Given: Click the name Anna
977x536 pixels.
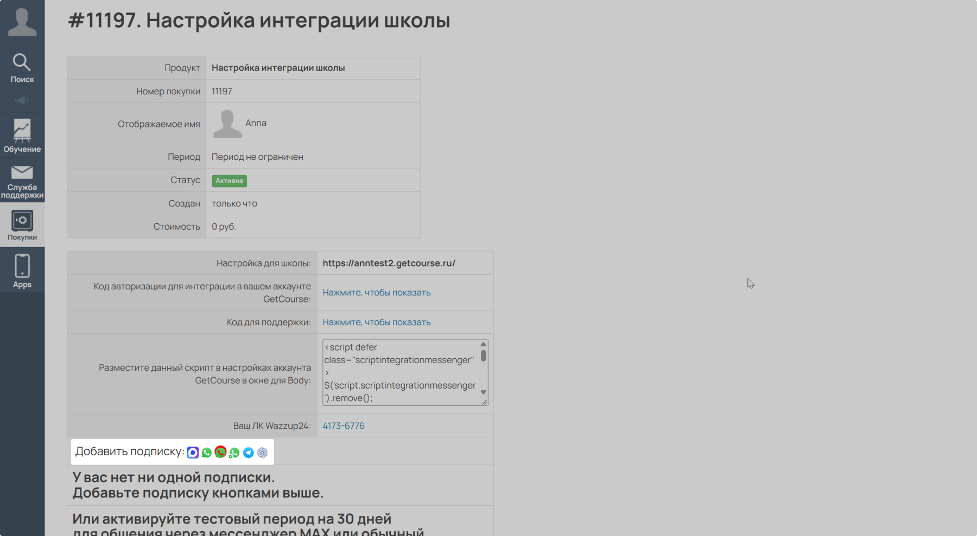Looking at the screenshot, I should click(x=256, y=123).
